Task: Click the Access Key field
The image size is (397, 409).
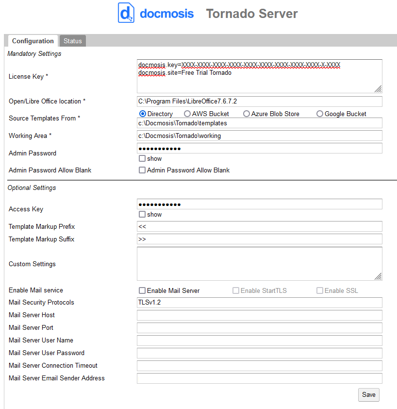Action: pyautogui.click(x=259, y=204)
